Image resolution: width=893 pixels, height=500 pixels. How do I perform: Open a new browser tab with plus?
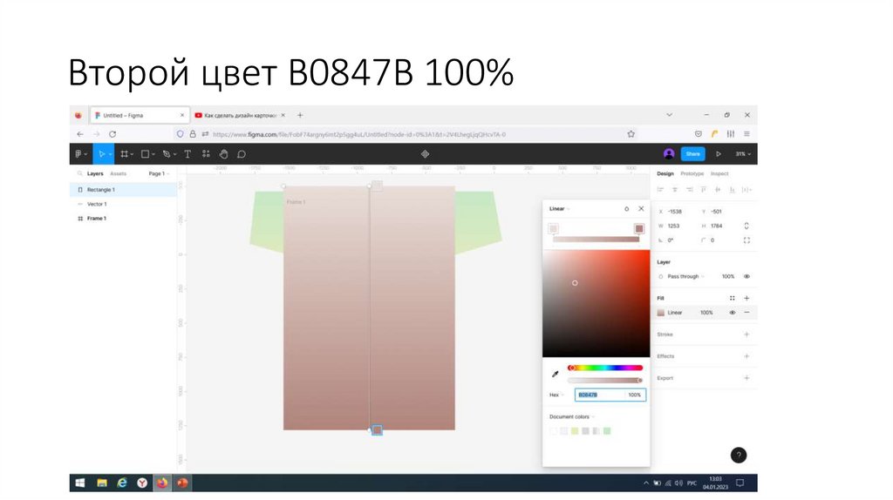[x=300, y=115]
